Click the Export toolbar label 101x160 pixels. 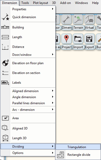(89, 47)
